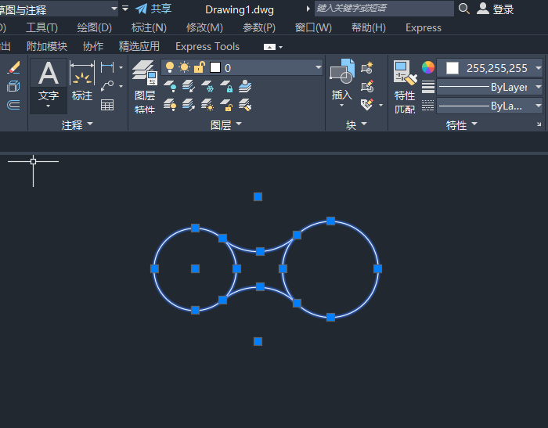Click the layer Freeze icon
The height and width of the screenshot is (428, 548).
(x=207, y=86)
